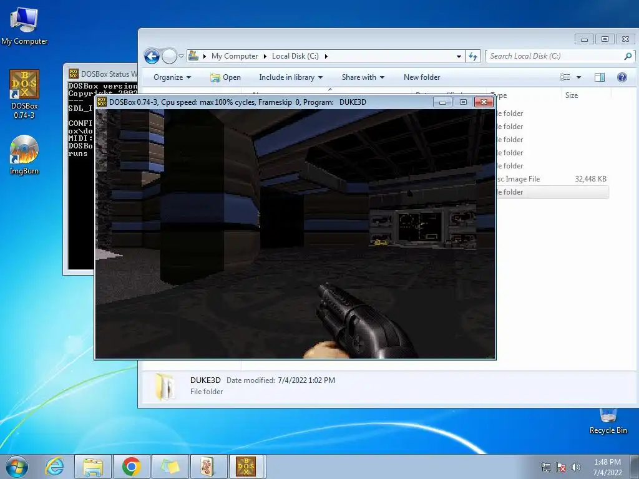
Task: Open the Mahjong tile taskbar icon
Action: coord(208,467)
